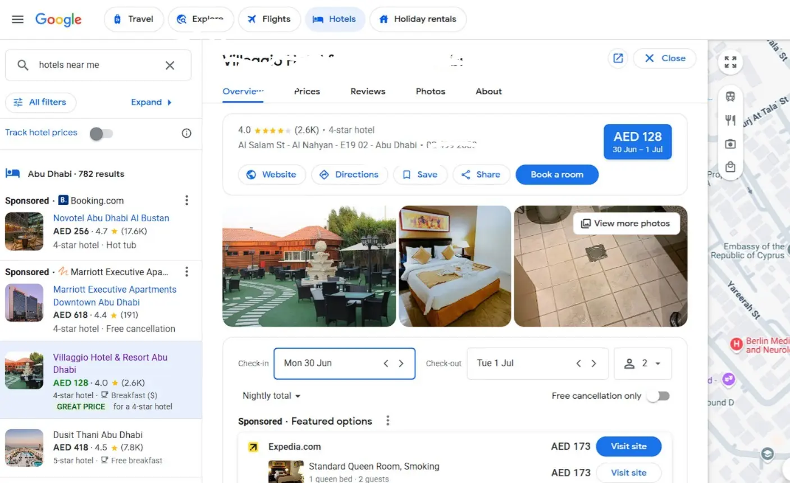Go to next check-out date
The width and height of the screenshot is (790, 483).
pos(593,363)
